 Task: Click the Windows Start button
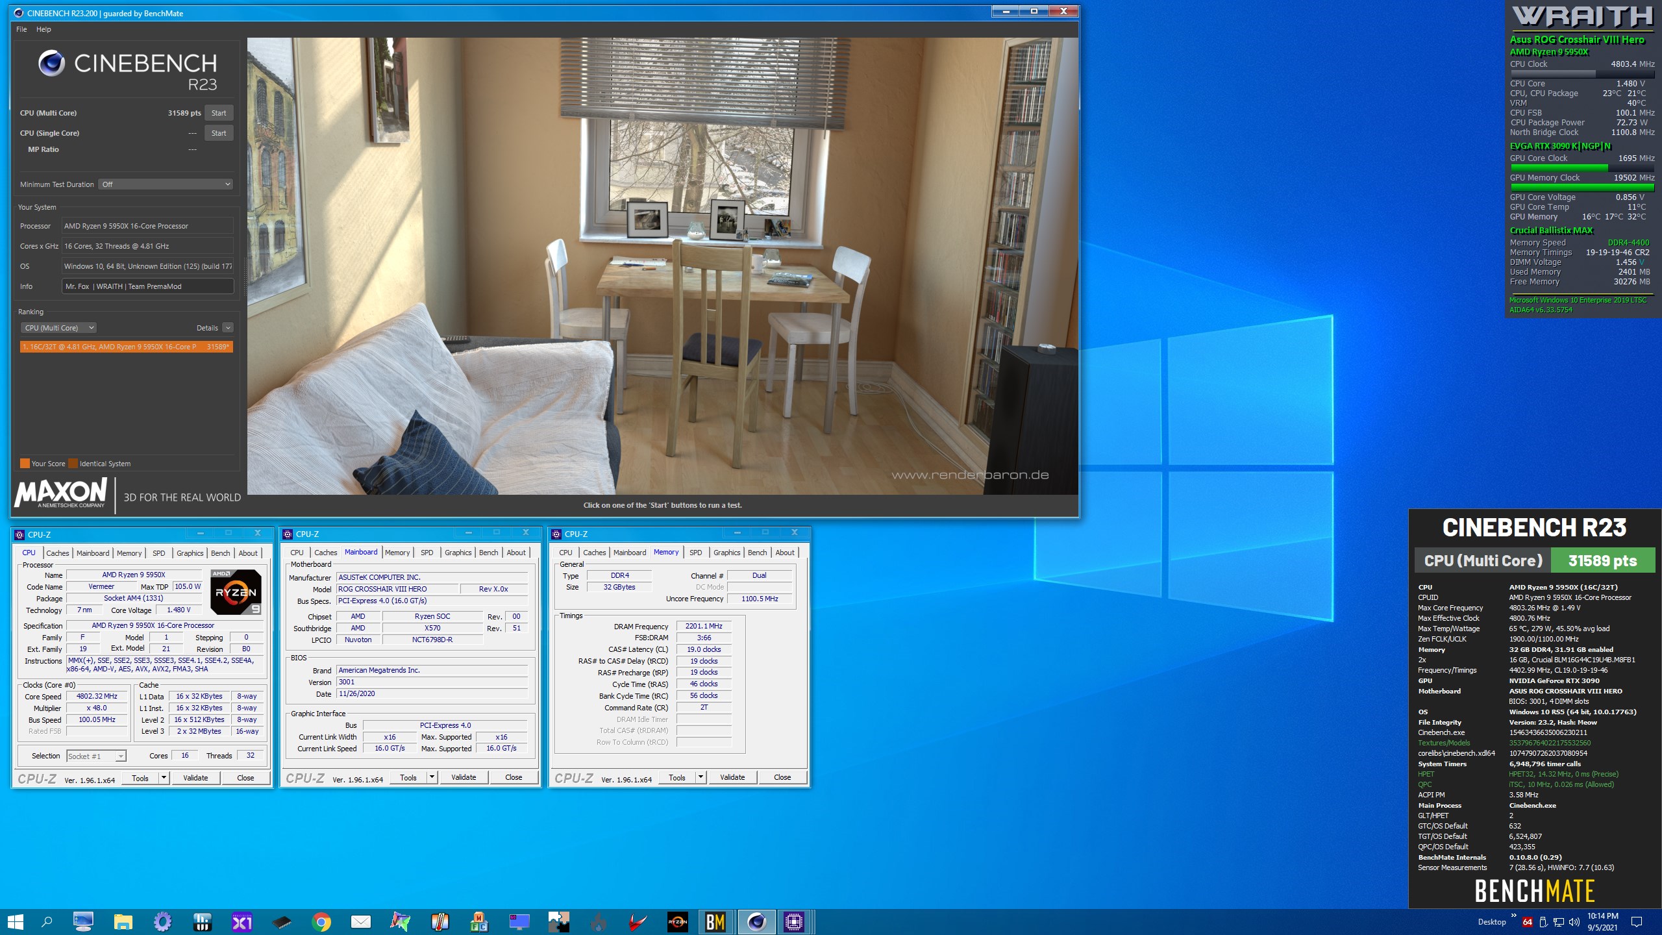15,922
